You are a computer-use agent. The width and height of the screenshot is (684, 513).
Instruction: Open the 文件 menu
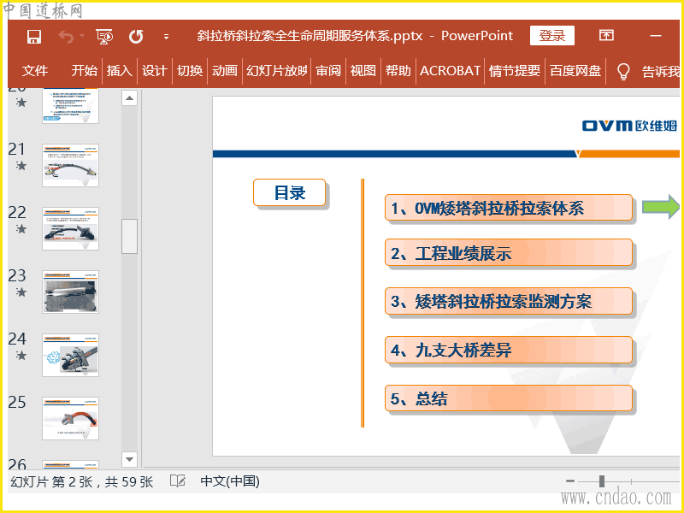pos(35,70)
